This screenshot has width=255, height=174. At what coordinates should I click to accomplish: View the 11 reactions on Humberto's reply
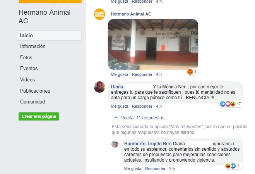coord(233,166)
